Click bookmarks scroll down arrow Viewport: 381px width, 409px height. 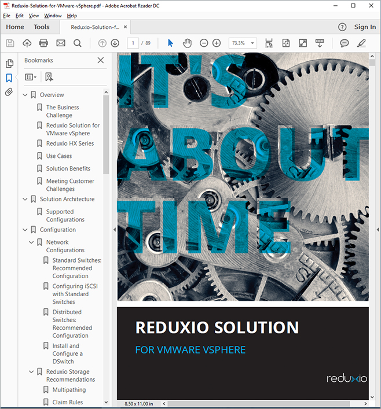click(106, 402)
